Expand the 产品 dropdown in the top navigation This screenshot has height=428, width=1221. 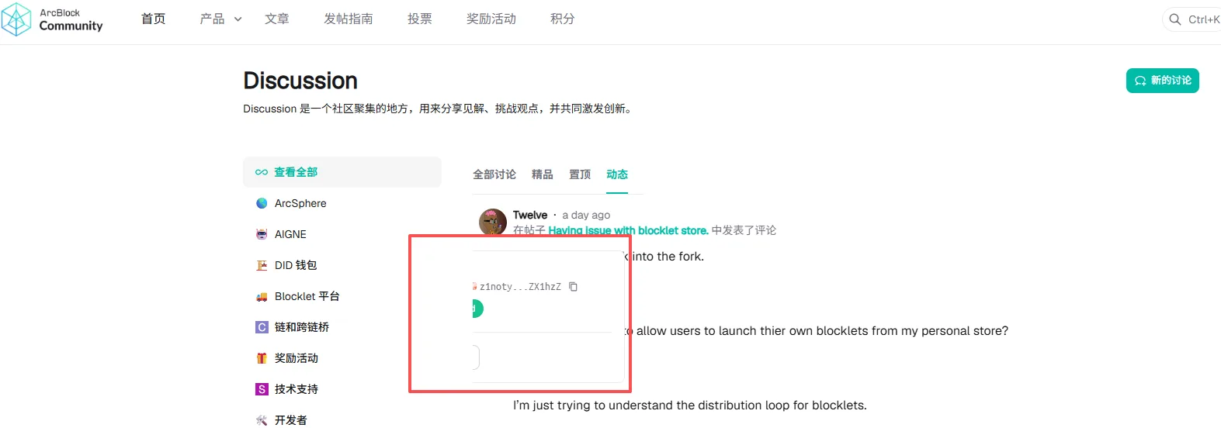220,19
